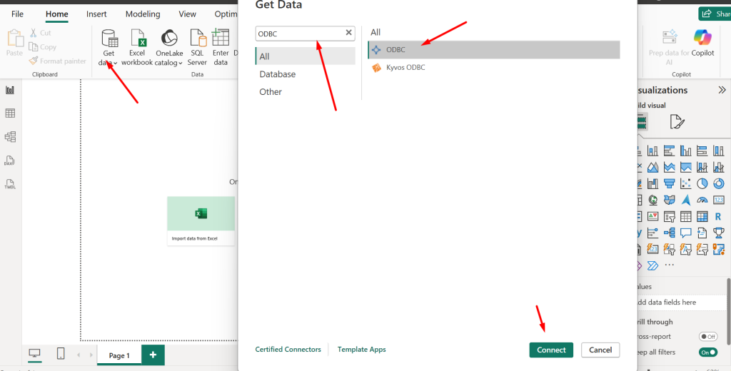The width and height of the screenshot is (731, 371).
Task: Click Prep data for AI
Action: point(669,47)
